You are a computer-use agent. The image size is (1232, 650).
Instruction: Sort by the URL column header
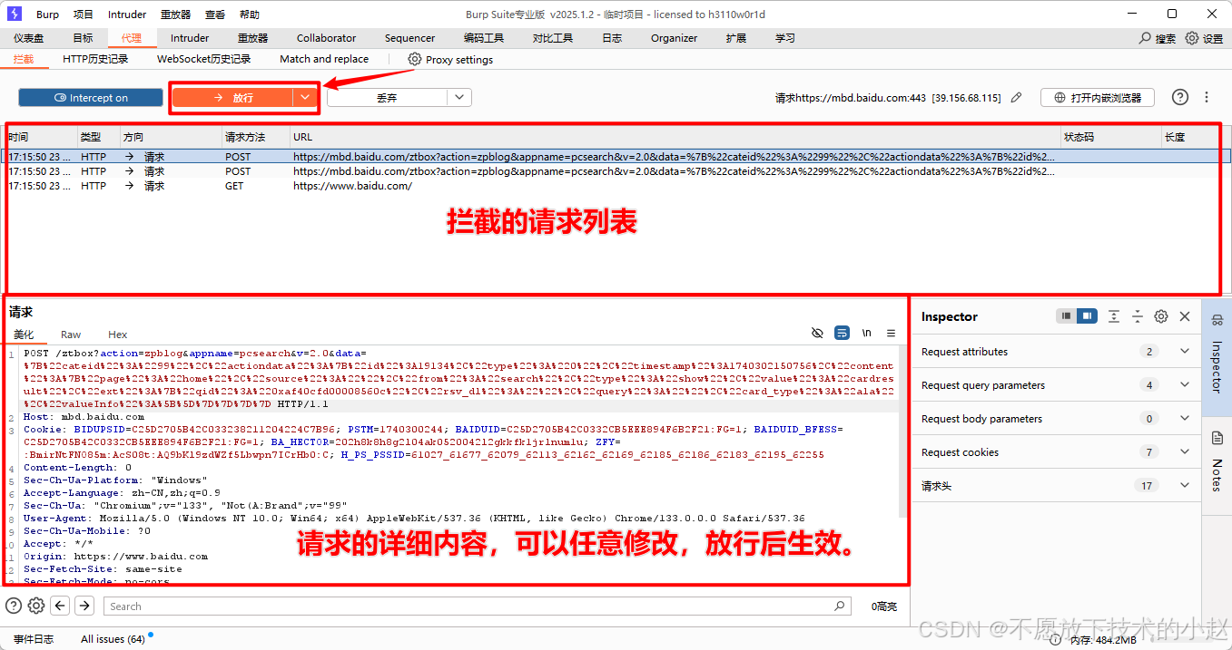click(x=675, y=137)
